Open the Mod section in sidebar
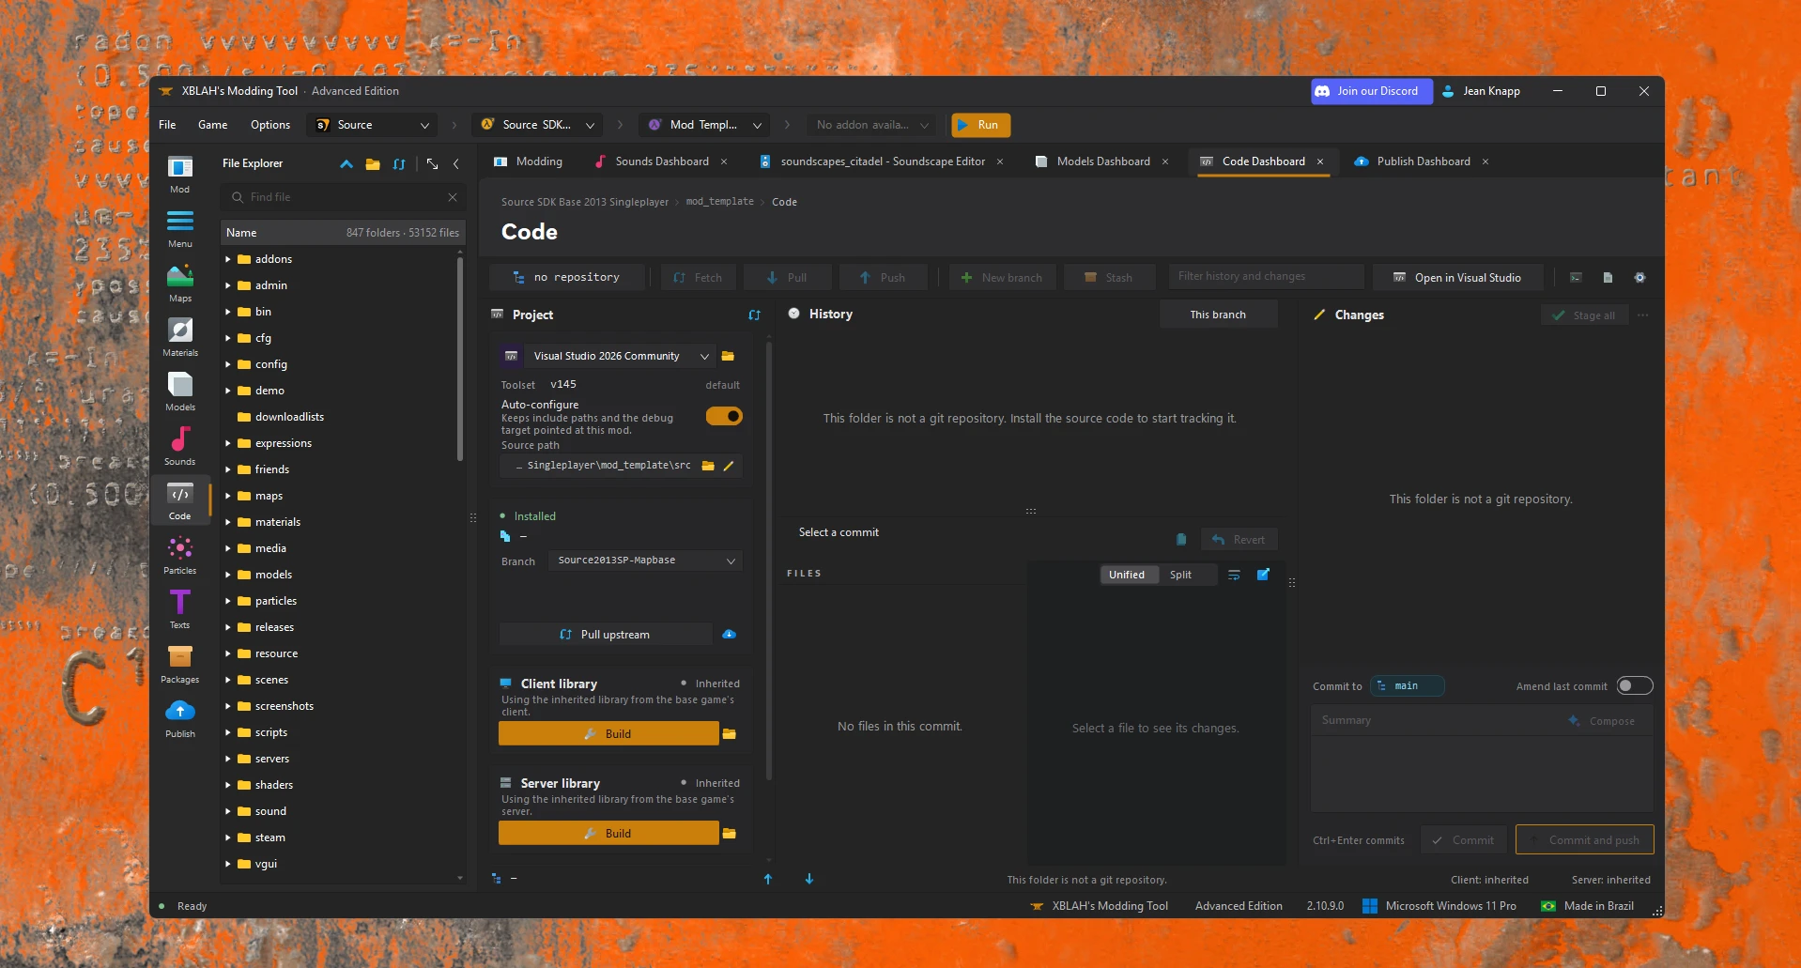 [x=179, y=175]
